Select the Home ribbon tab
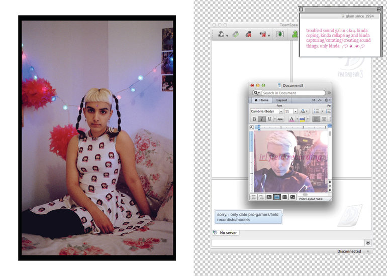The height and width of the screenshot is (276, 387). [261, 100]
